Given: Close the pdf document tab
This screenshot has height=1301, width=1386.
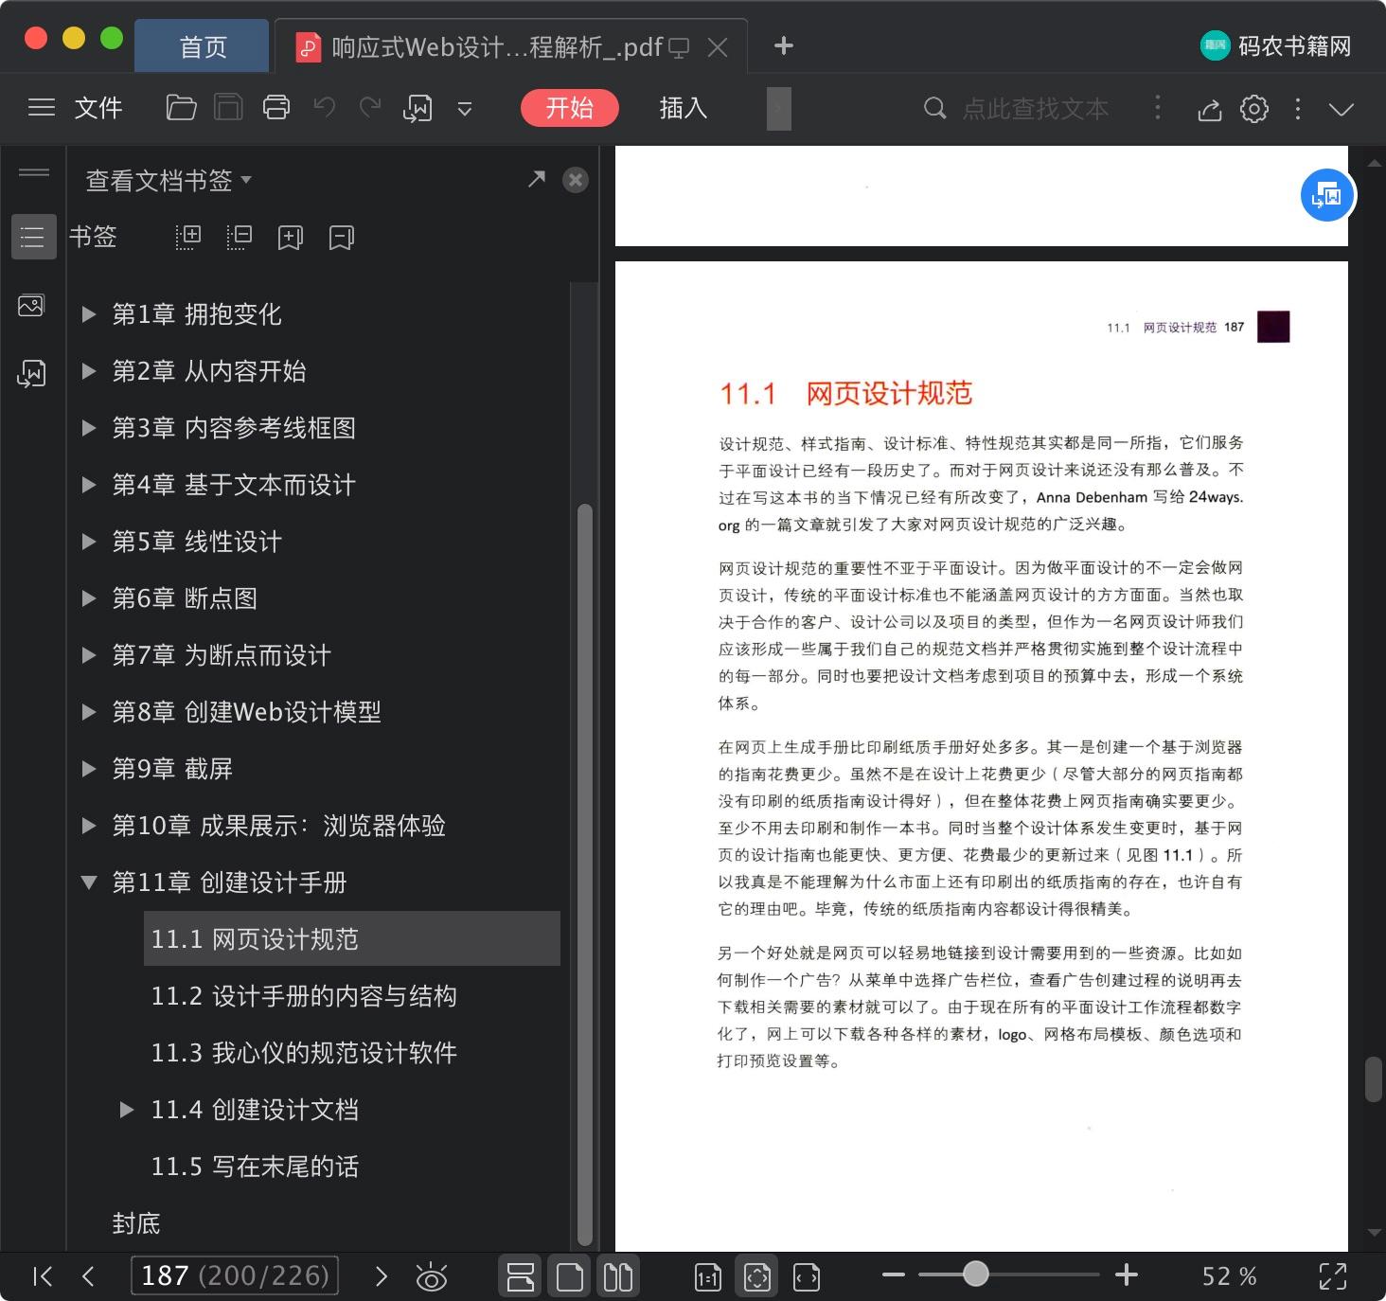Looking at the screenshot, I should 718,47.
